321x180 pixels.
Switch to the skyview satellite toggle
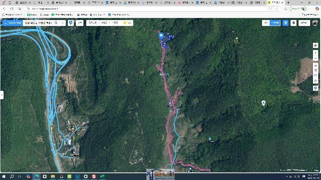pos(275,23)
